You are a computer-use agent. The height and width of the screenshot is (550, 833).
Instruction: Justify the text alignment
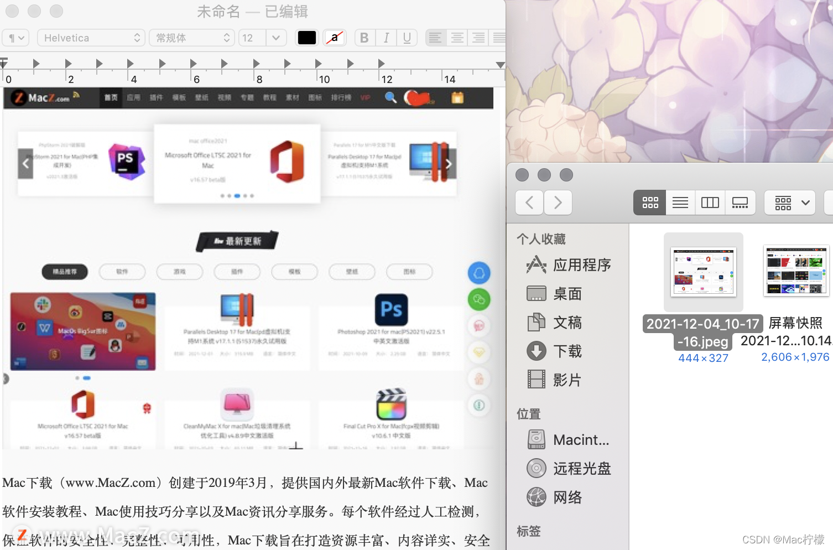[498, 38]
